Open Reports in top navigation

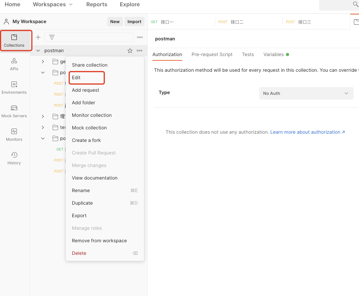(97, 4)
